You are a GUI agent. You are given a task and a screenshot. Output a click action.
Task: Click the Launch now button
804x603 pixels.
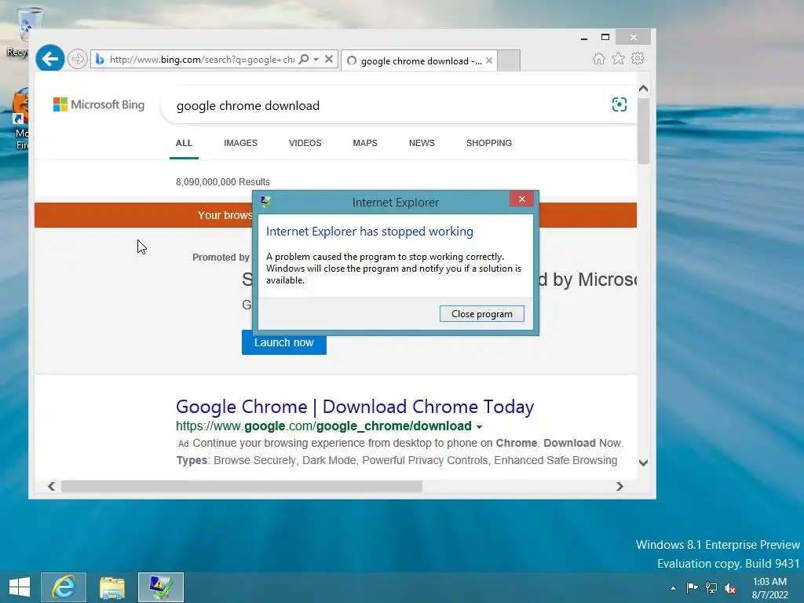[x=284, y=342]
